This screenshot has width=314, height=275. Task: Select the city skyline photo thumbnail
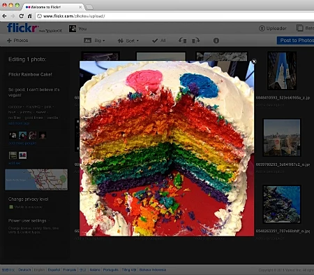pyautogui.click(x=282, y=137)
